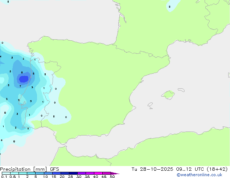The image size is (230, 178).
Task: Pick the 10–15 mm legend swatch
Action: click(x=48, y=173)
